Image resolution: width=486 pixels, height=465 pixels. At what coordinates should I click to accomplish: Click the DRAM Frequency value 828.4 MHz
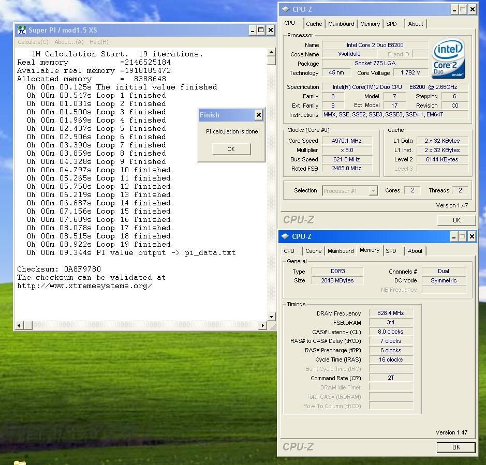coord(391,313)
